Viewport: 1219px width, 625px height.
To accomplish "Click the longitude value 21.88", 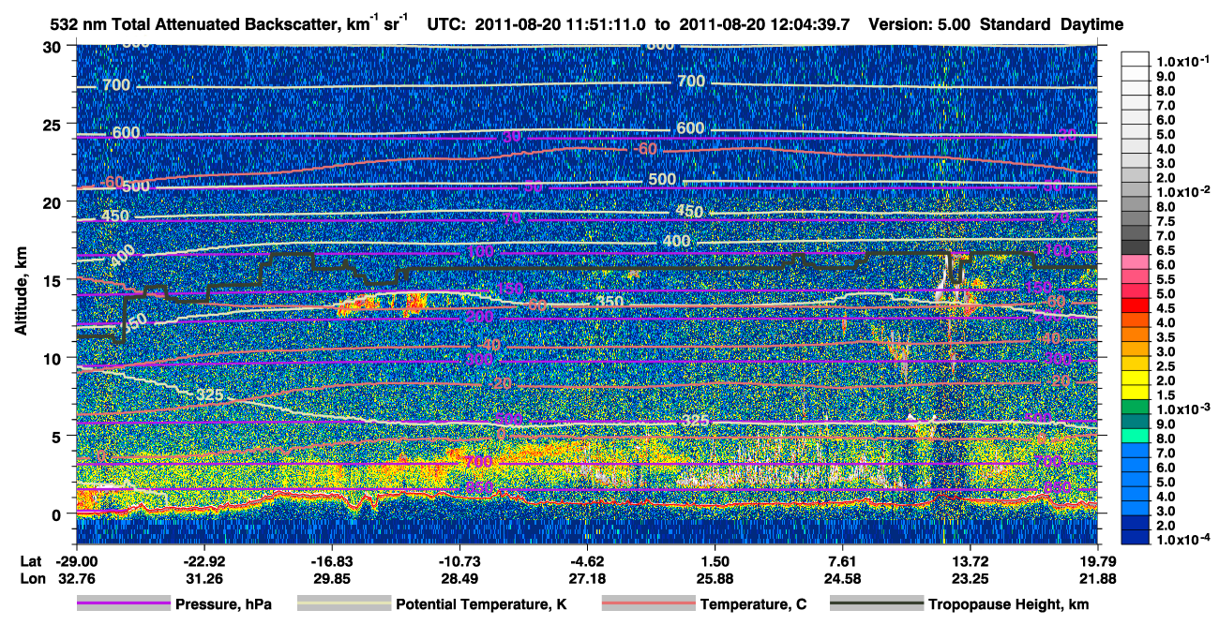I will [x=1097, y=578].
